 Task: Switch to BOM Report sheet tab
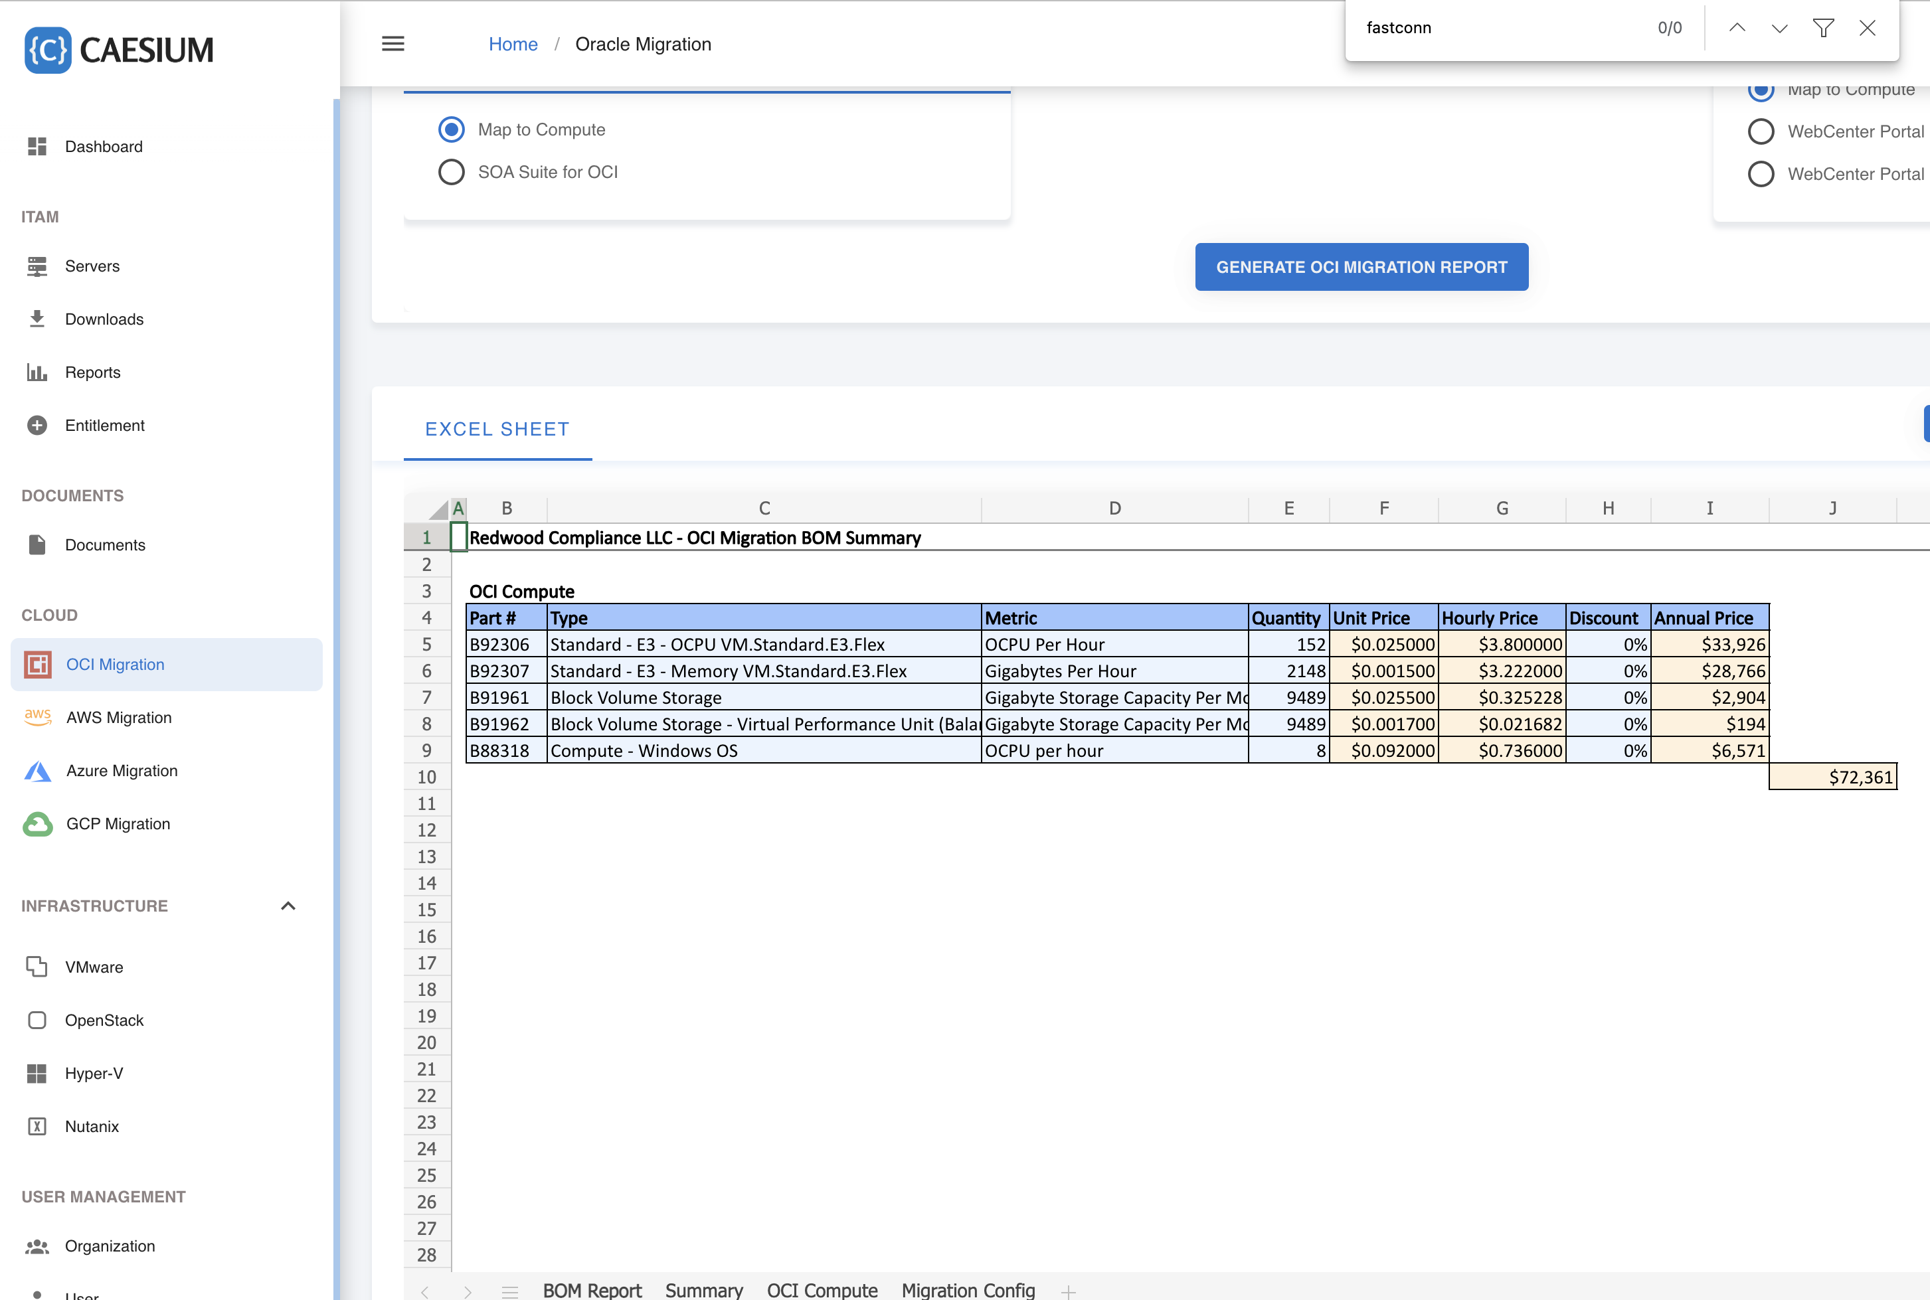coord(592,1290)
